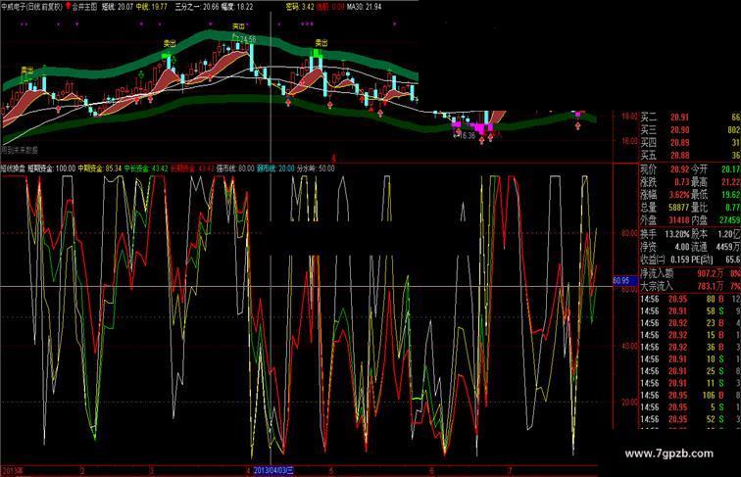Click month marker 3 on time axis
Image resolution: width=741 pixels, height=477 pixels.
click(x=151, y=471)
